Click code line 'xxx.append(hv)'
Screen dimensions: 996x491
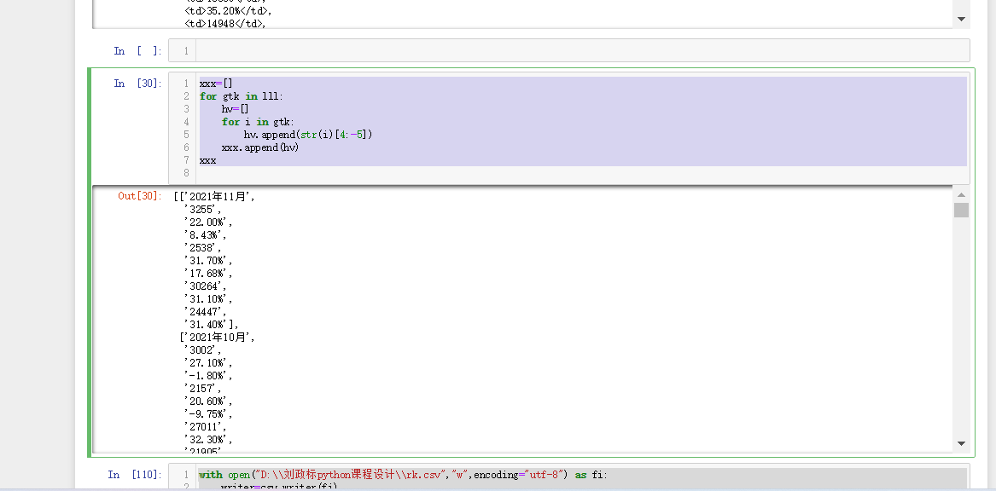point(260,147)
